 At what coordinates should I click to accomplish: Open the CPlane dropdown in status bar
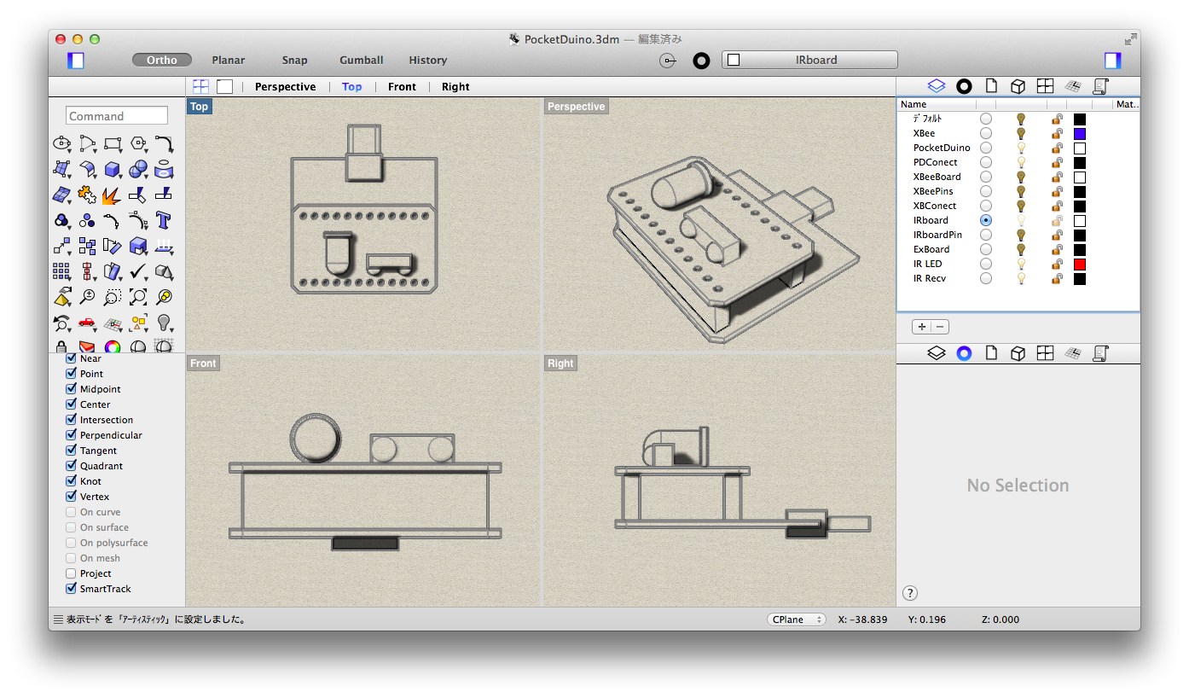coord(795,619)
